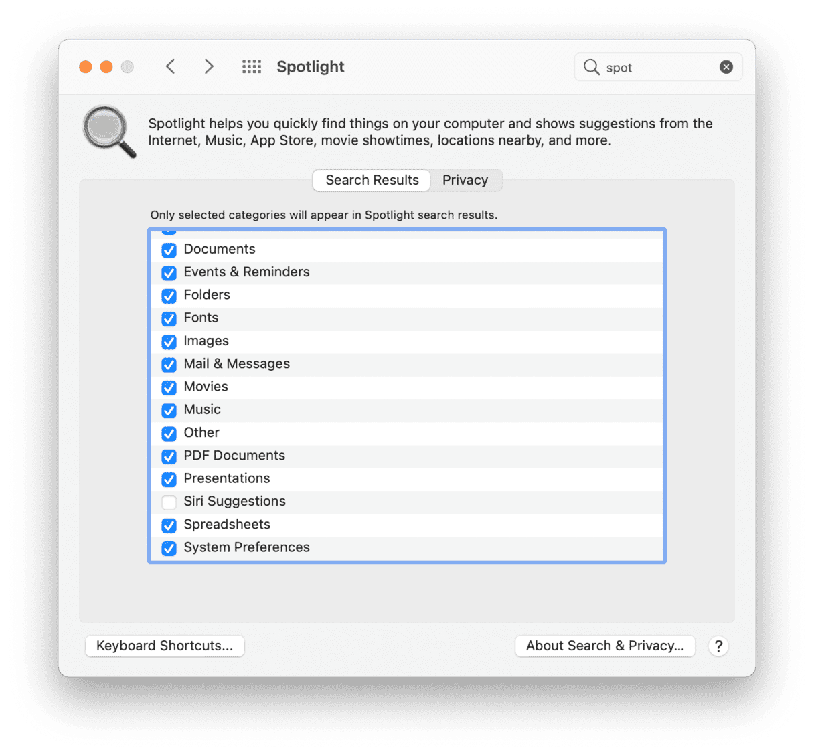Click the magnifying glass in search field
The image size is (814, 754).
pyautogui.click(x=591, y=67)
